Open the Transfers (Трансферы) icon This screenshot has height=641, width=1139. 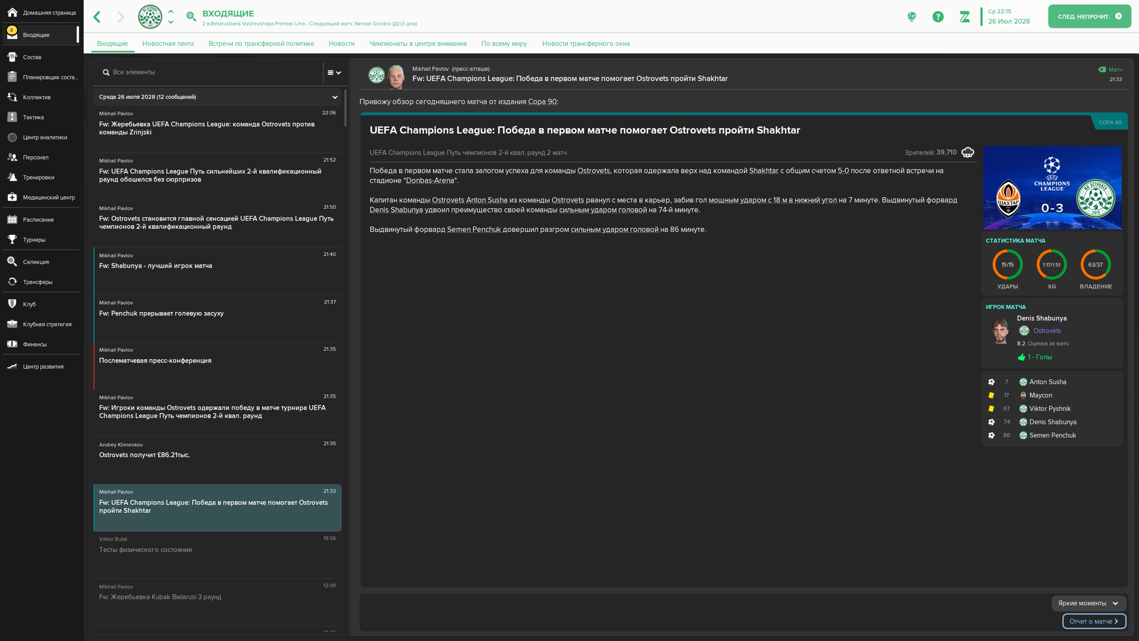(12, 282)
